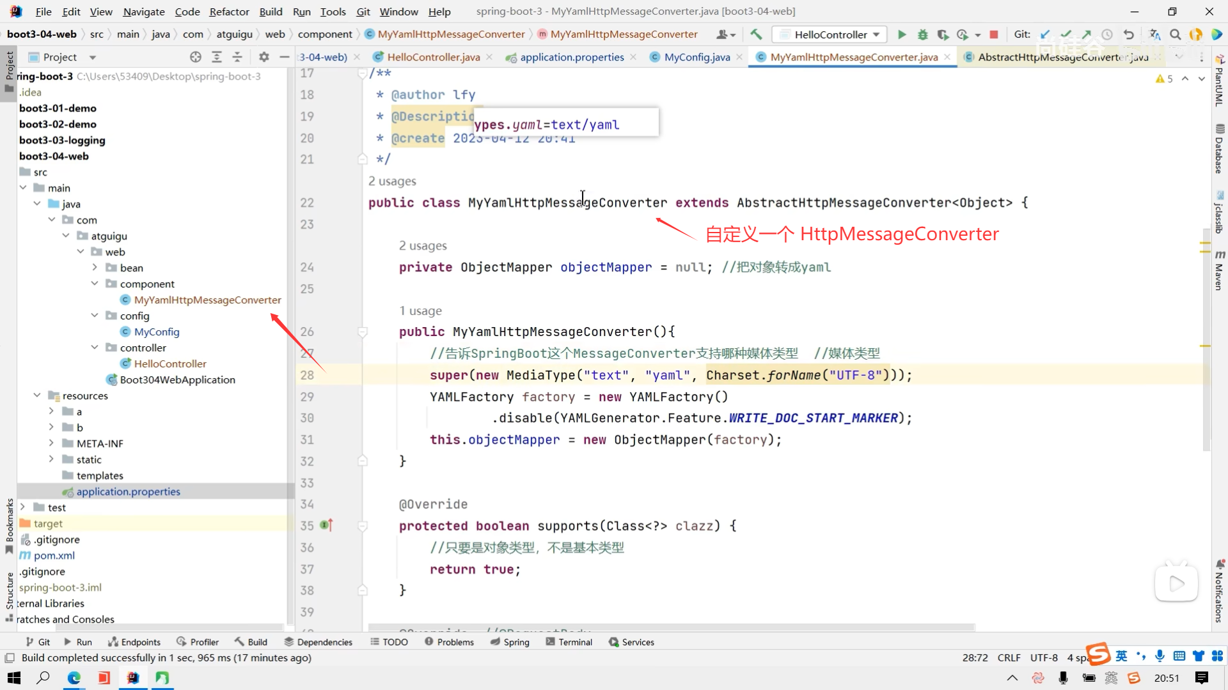Switch to the MyConfig.java tab
This screenshot has width=1228, height=690.
(697, 57)
